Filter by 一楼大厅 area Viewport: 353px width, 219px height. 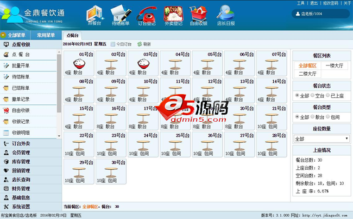(x=335, y=65)
